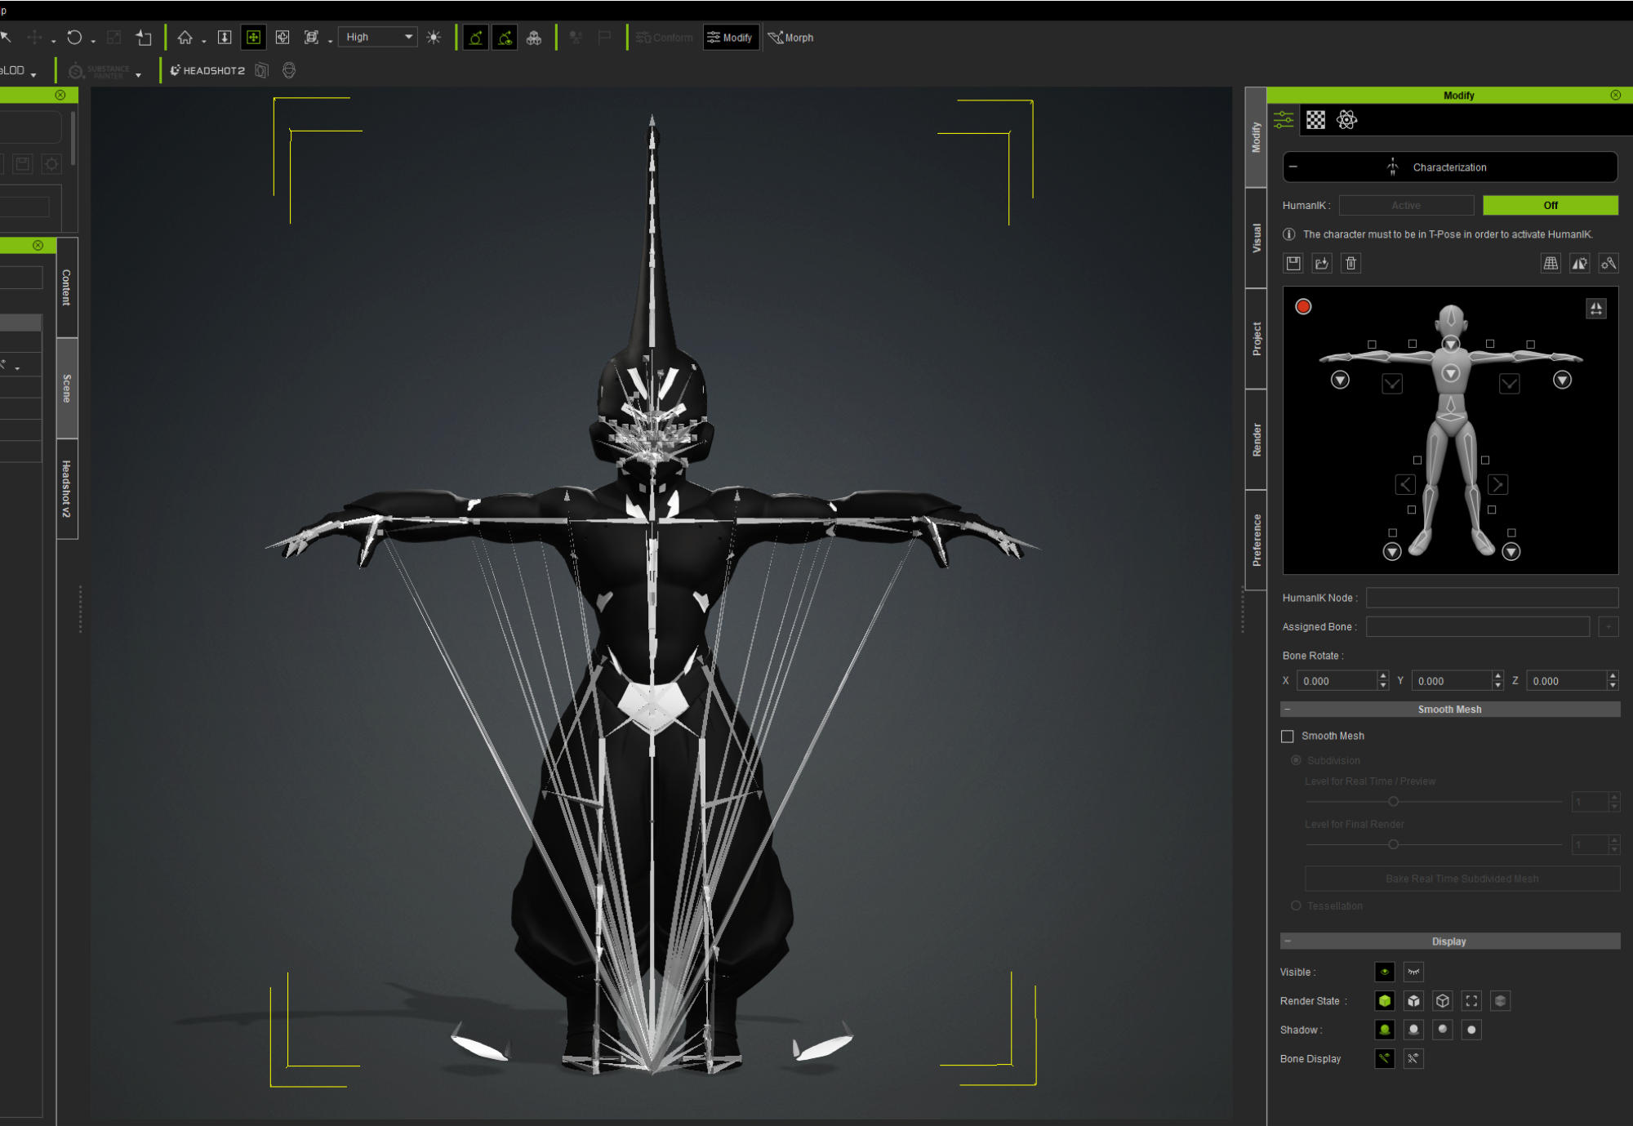
Task: Select the first green Shadow option
Action: [x=1385, y=1030]
